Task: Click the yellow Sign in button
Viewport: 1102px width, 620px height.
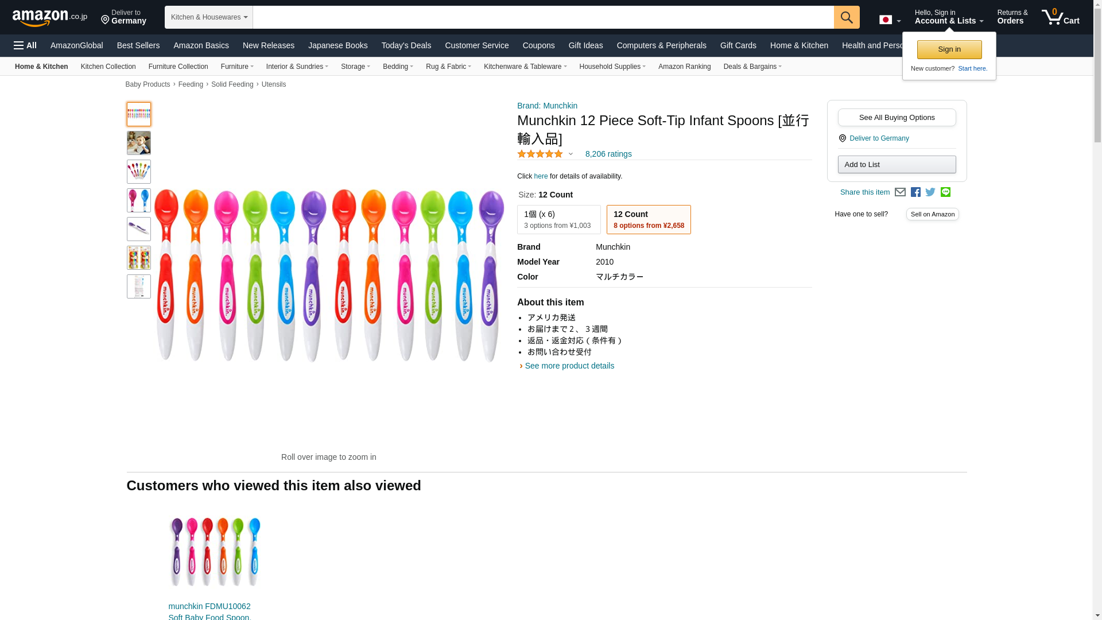Action: [x=949, y=49]
